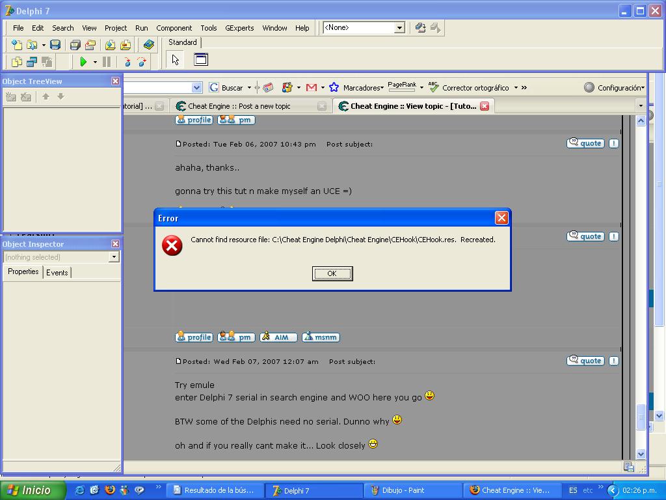Click Corrector ortográfico spell check button
The height and width of the screenshot is (500, 666).
click(x=468, y=88)
